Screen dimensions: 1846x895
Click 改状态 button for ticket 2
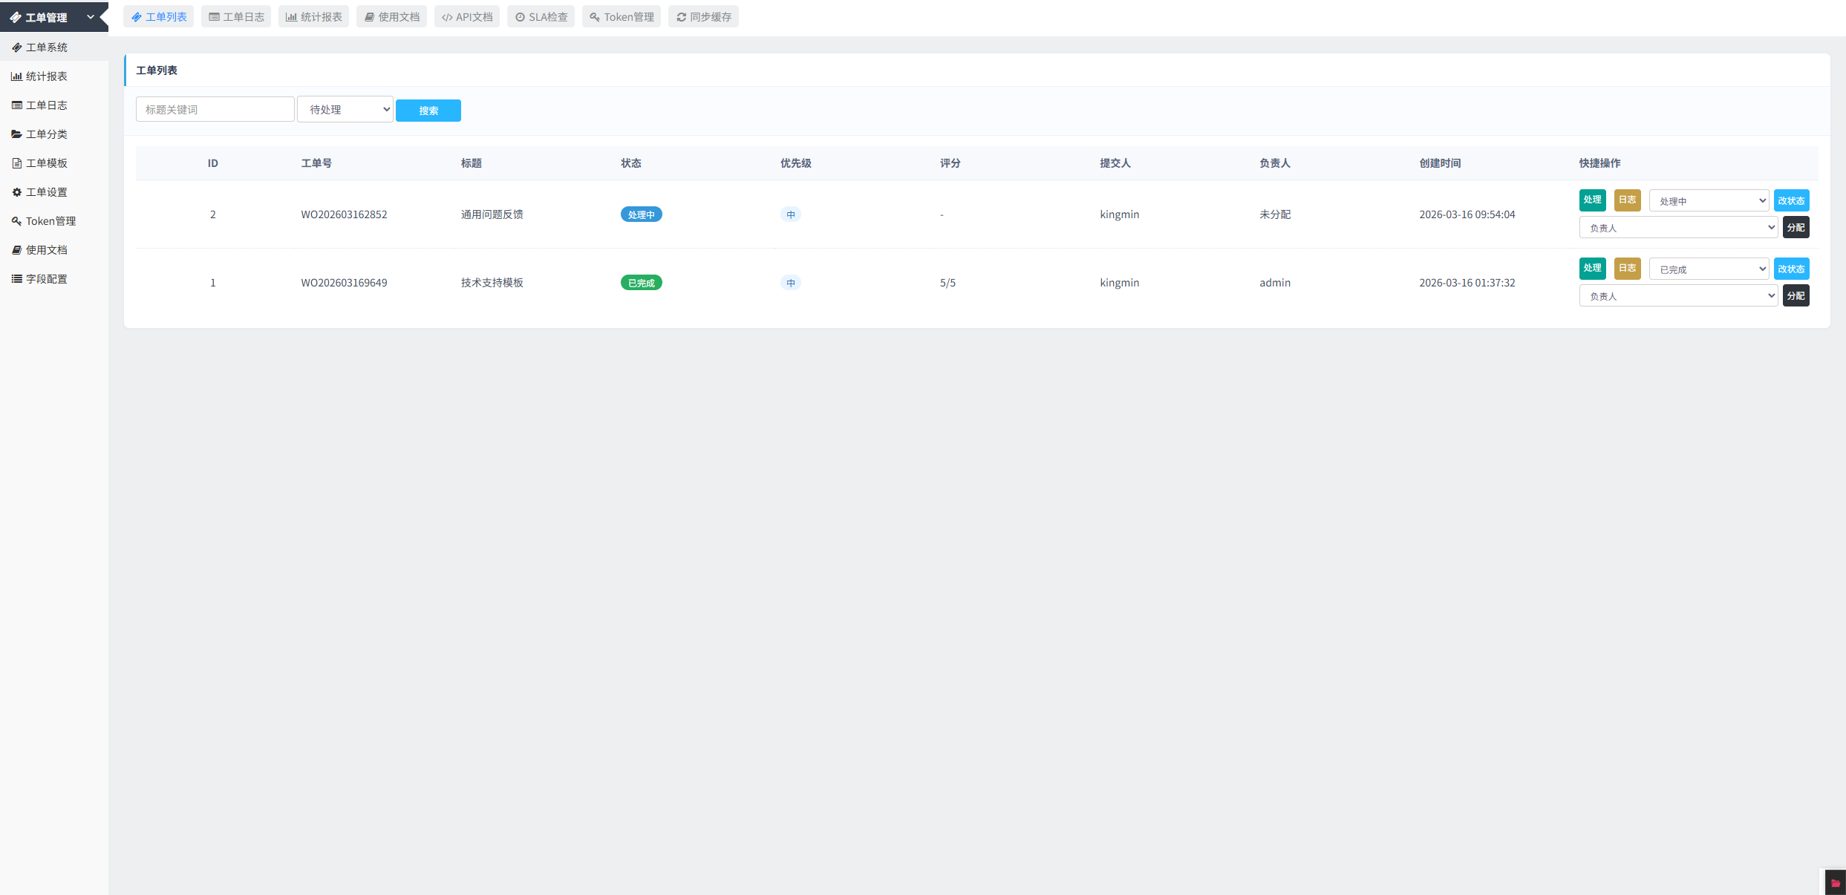coord(1791,201)
